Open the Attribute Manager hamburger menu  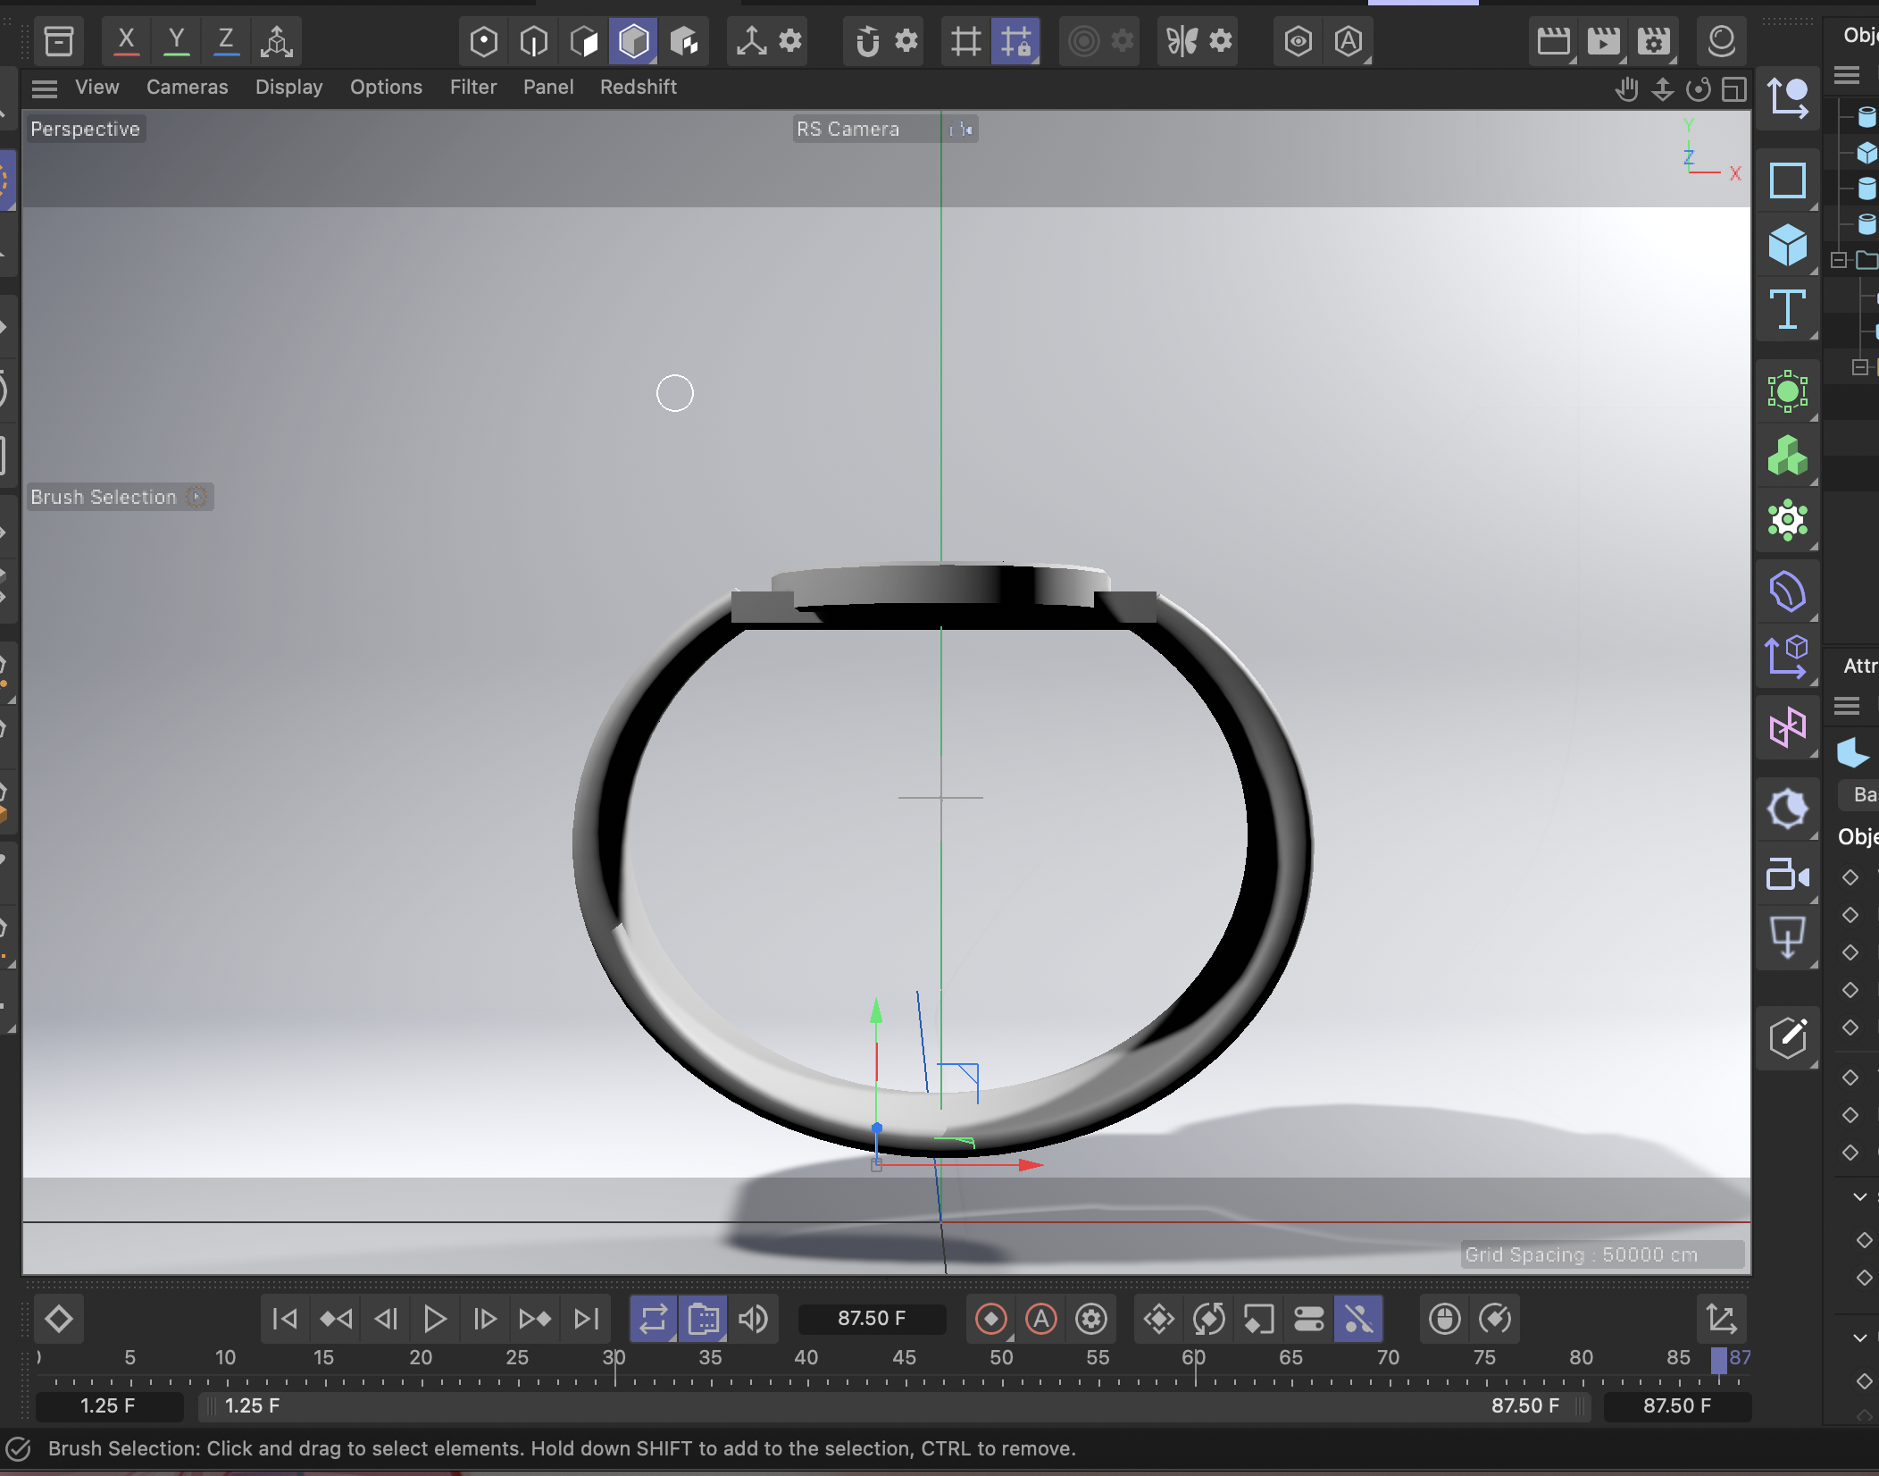pyautogui.click(x=1845, y=706)
